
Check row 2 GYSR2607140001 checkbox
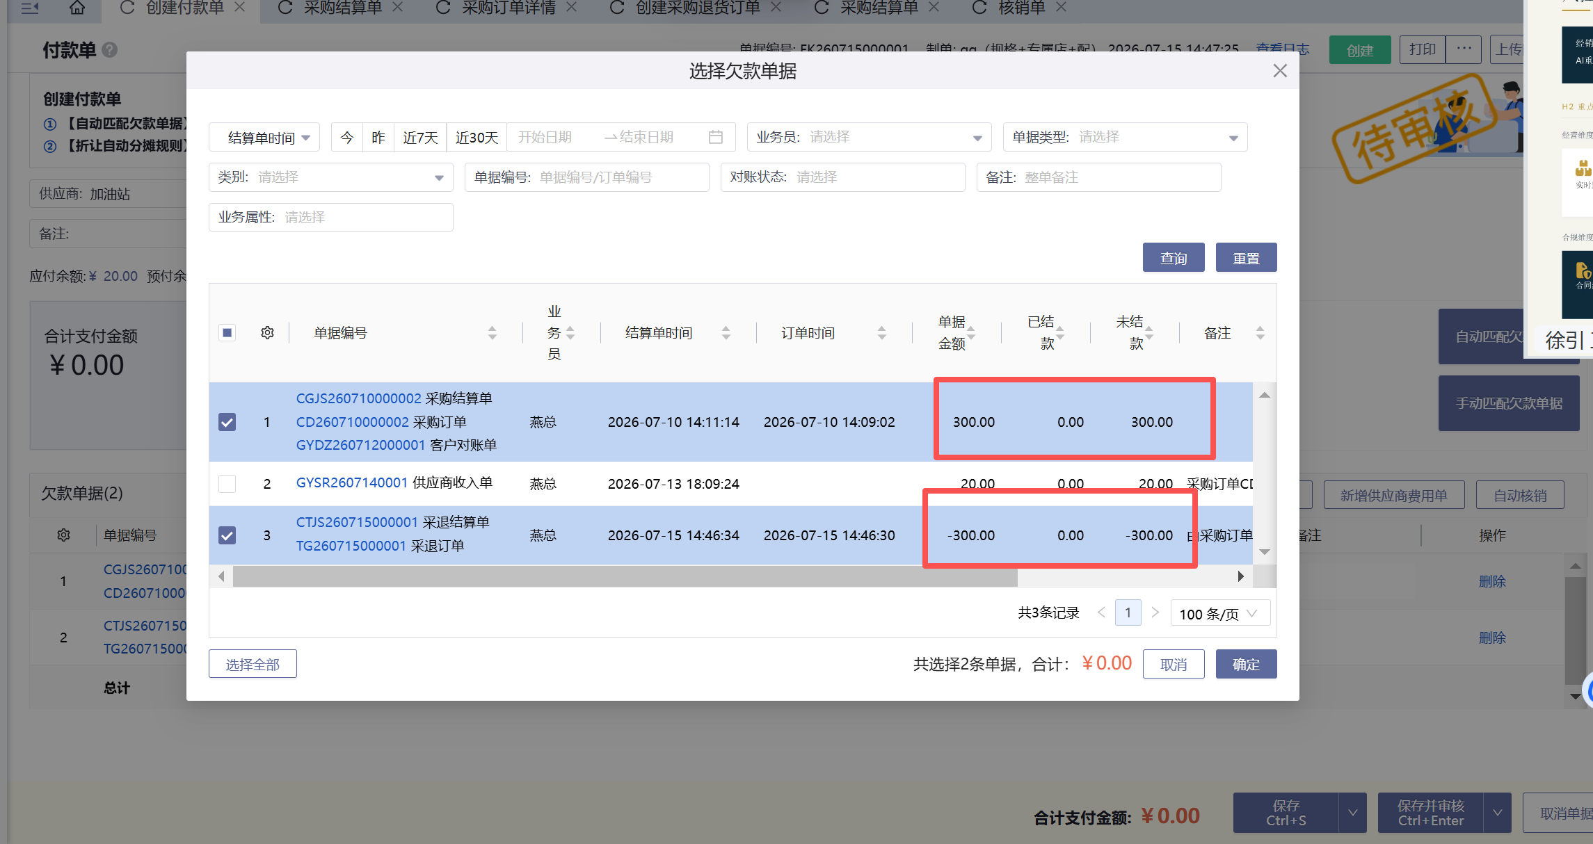pos(227,483)
